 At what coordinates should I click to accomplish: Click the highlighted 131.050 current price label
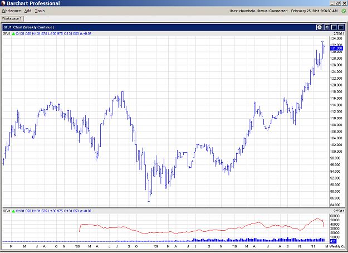[336, 48]
